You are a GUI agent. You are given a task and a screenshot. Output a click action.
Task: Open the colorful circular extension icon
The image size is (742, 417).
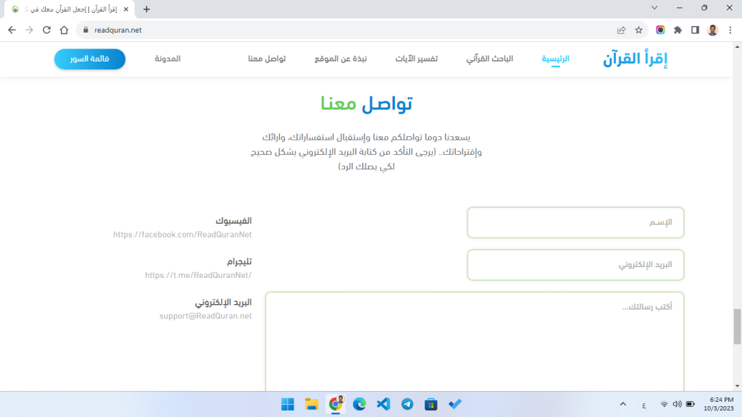[x=660, y=30]
